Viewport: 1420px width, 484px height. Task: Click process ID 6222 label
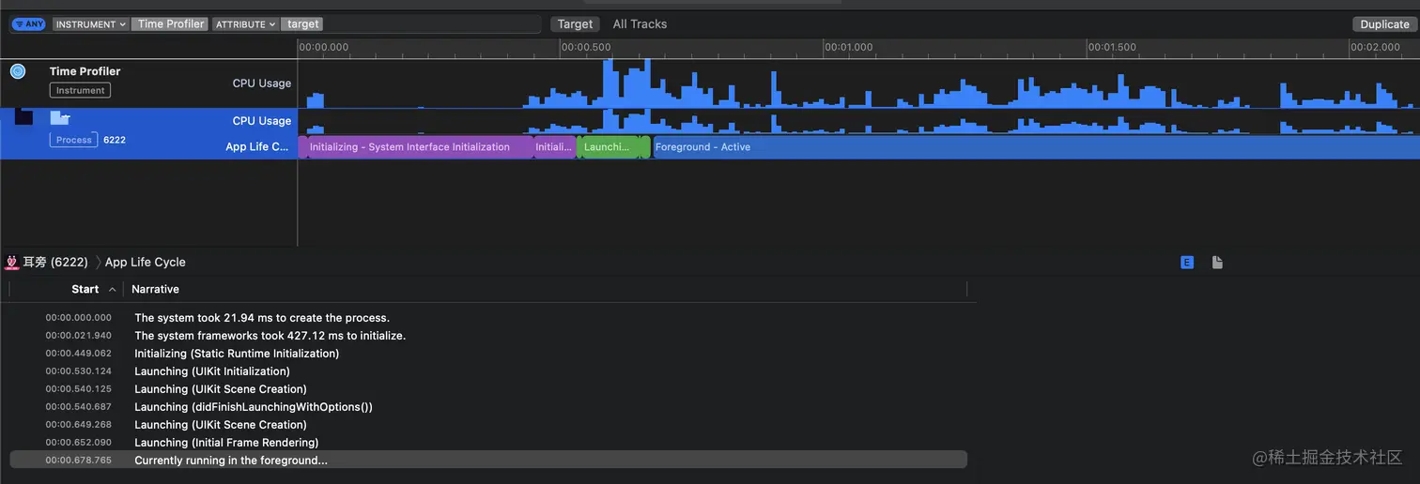pyautogui.click(x=115, y=140)
